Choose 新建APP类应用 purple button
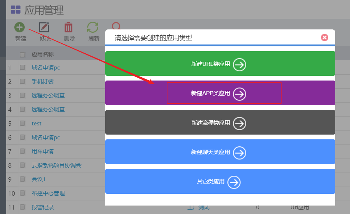The width and height of the screenshot is (350, 214). [220, 93]
